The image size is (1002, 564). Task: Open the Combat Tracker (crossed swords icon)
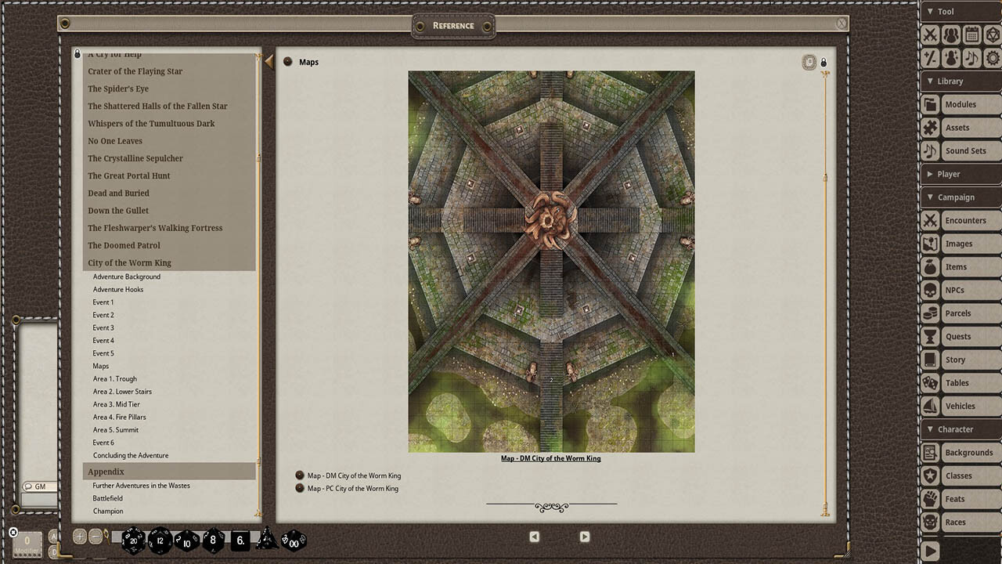[x=930, y=34]
